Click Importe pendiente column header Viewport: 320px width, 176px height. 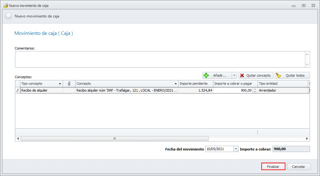click(196, 83)
